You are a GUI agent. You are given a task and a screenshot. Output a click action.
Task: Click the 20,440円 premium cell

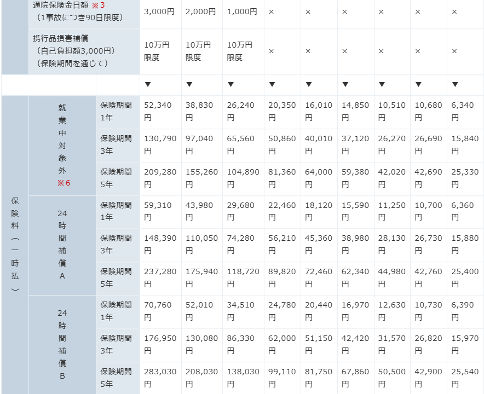[x=319, y=312]
